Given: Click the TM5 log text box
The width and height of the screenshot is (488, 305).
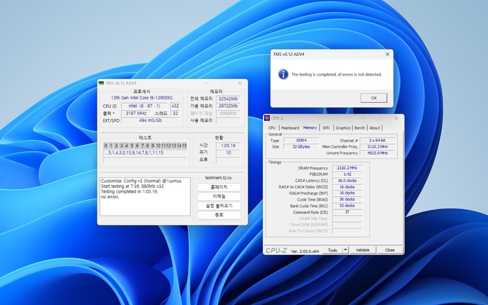Looking at the screenshot, I should (x=145, y=197).
